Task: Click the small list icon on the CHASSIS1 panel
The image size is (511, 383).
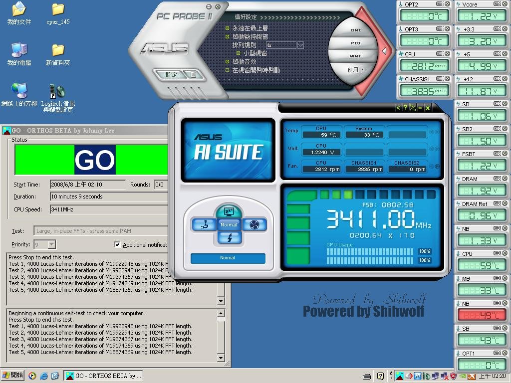Action: pyautogui.click(x=440, y=79)
